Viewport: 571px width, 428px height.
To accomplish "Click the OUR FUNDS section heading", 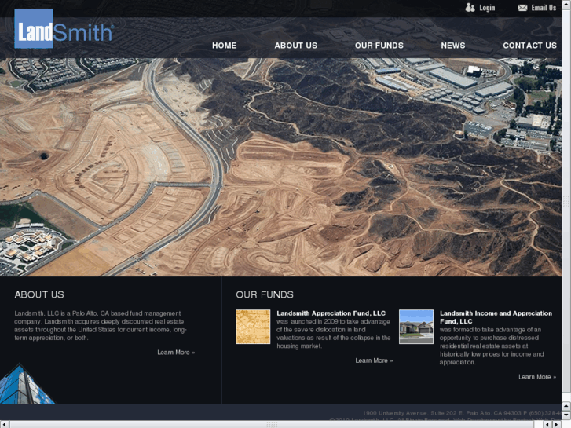I will click(x=265, y=294).
